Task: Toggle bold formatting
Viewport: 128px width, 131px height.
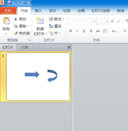Action: pyautogui.click(x=70, y=31)
